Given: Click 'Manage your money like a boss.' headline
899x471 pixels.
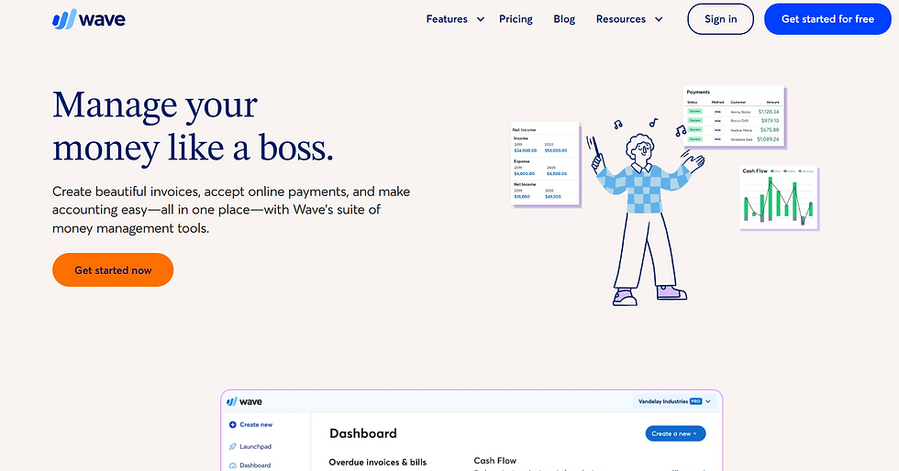Looking at the screenshot, I should coord(193,126).
